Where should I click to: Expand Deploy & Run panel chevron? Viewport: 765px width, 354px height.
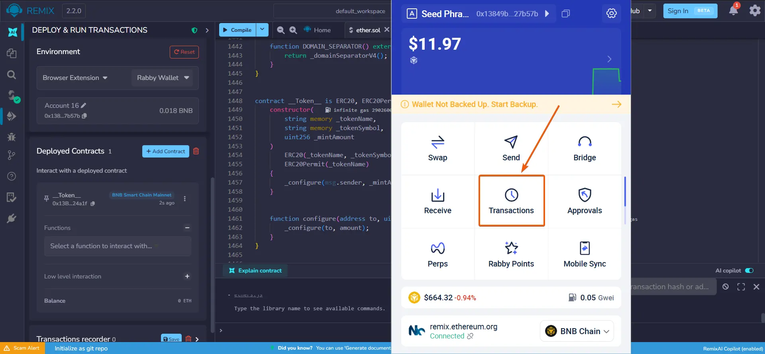[207, 30]
